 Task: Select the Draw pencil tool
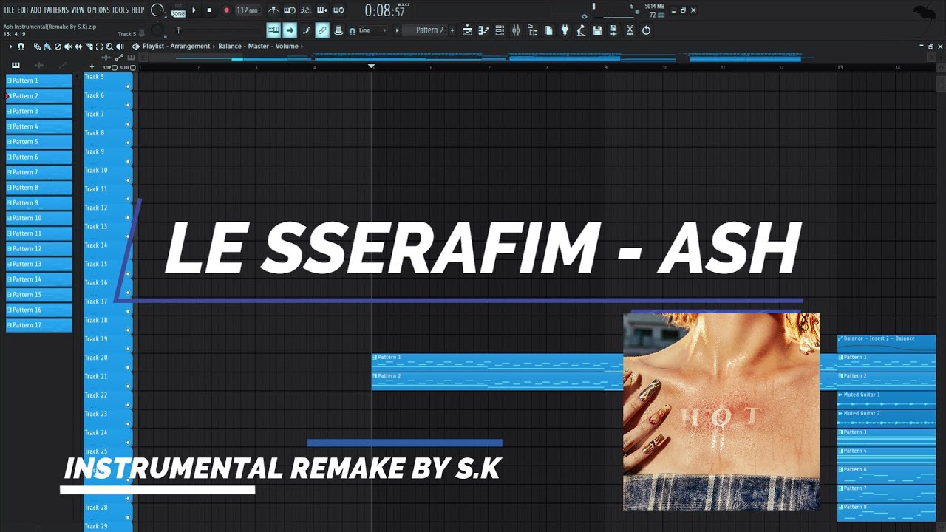(x=37, y=47)
